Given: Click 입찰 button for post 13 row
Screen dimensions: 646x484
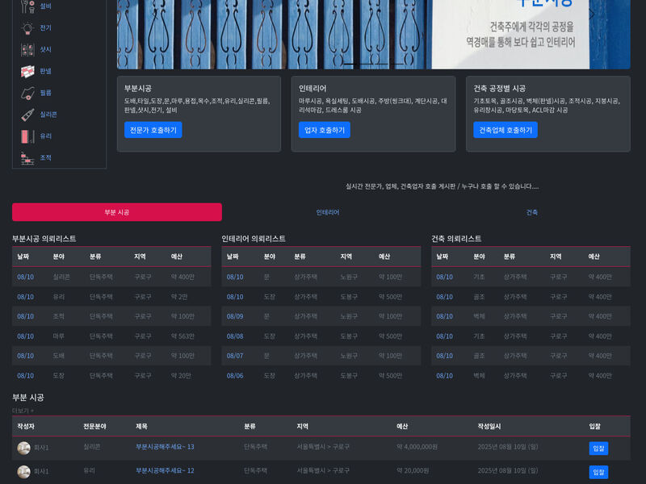Looking at the screenshot, I should coord(598,449).
